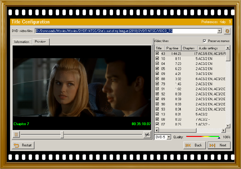Uncheck title 09 checkbox
The image size is (241, 169).
coord(157,74)
